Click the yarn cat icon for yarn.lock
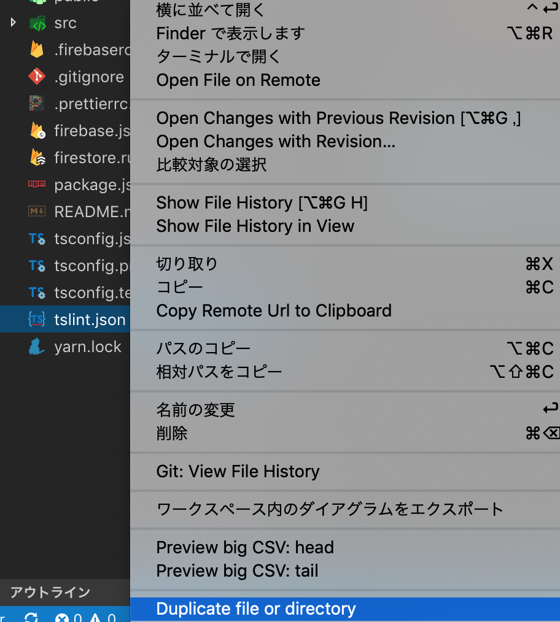560x622 pixels. click(x=37, y=347)
